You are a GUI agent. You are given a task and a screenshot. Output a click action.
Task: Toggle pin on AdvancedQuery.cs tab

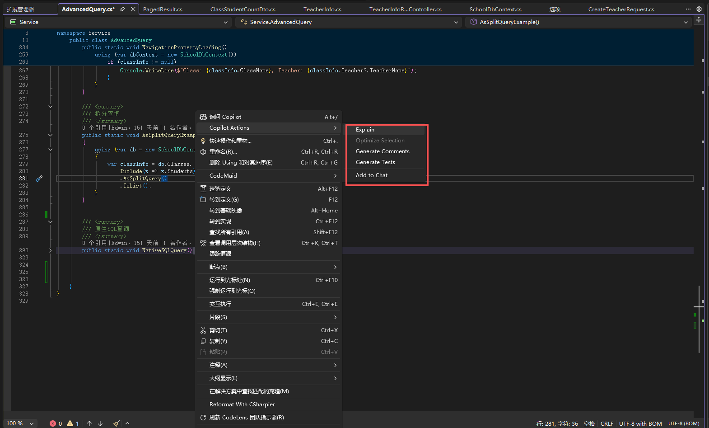tap(122, 9)
